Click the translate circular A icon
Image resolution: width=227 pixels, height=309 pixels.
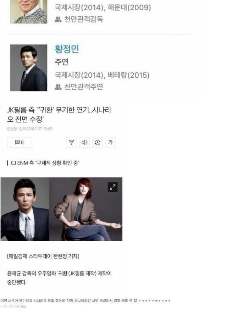click(98, 142)
